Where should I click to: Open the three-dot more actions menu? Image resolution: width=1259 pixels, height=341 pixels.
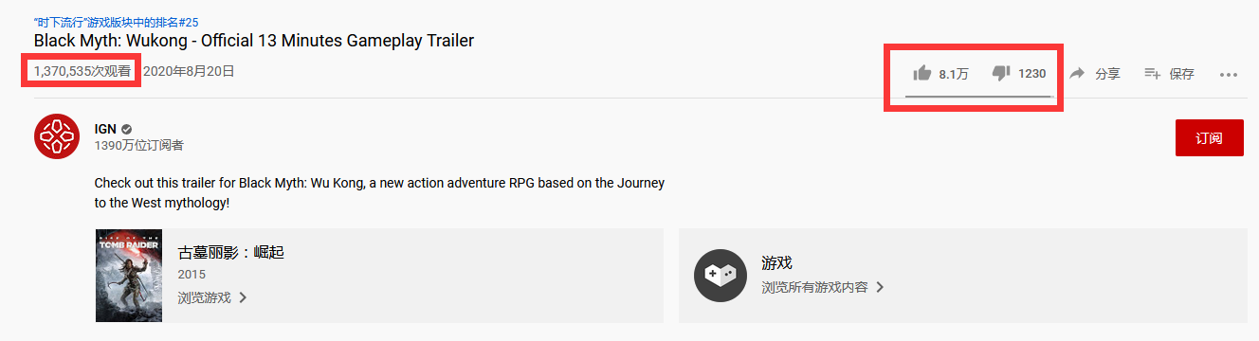[x=1229, y=74]
